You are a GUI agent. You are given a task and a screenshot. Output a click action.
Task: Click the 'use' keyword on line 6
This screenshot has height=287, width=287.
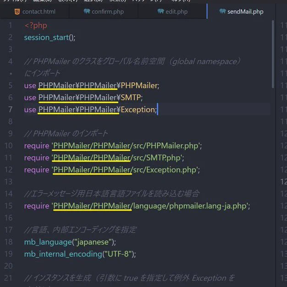[x=30, y=98]
